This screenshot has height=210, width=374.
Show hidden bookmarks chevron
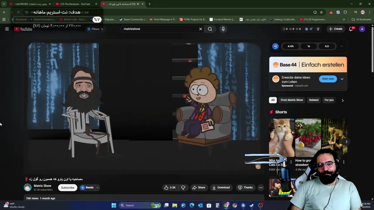tap(344, 20)
